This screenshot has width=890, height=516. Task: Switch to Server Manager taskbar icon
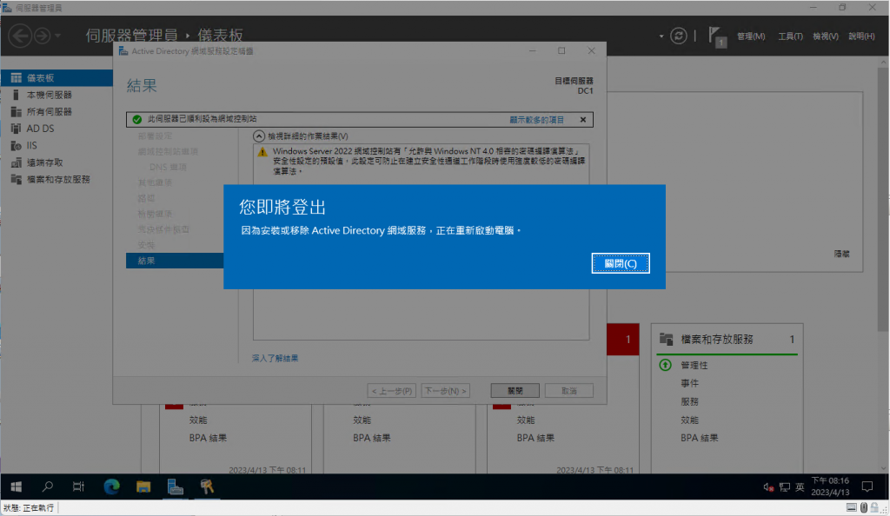tap(175, 486)
